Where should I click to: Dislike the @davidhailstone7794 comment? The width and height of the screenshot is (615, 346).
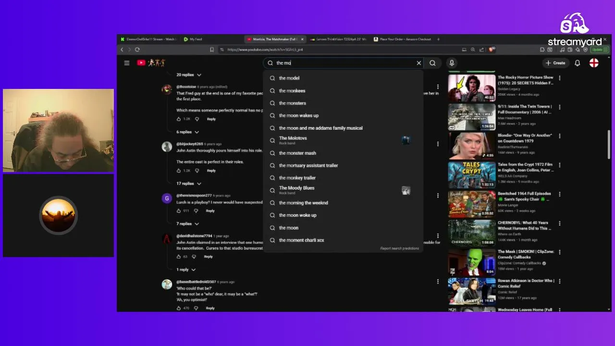pyautogui.click(x=194, y=257)
